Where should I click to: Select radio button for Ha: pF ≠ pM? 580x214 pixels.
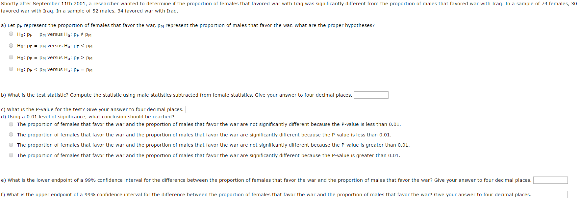(x=11, y=34)
